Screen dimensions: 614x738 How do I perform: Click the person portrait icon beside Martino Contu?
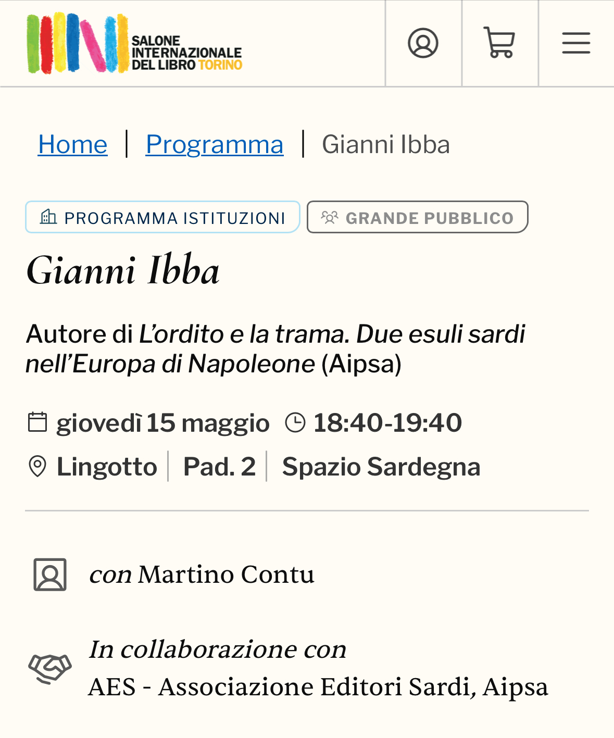point(50,574)
